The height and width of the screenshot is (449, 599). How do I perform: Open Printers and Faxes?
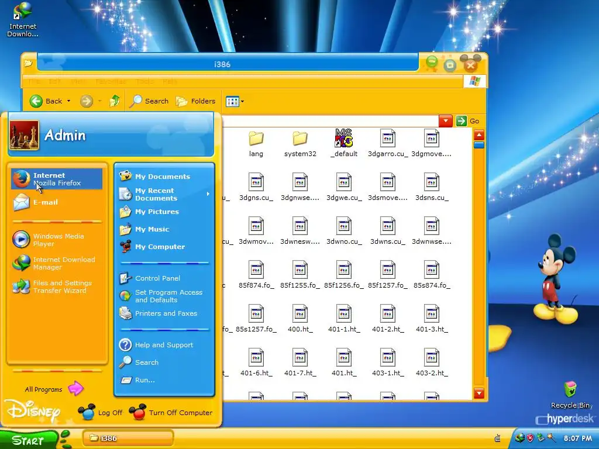pos(164,313)
